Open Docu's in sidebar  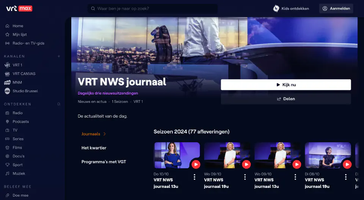pyautogui.click(x=15, y=156)
